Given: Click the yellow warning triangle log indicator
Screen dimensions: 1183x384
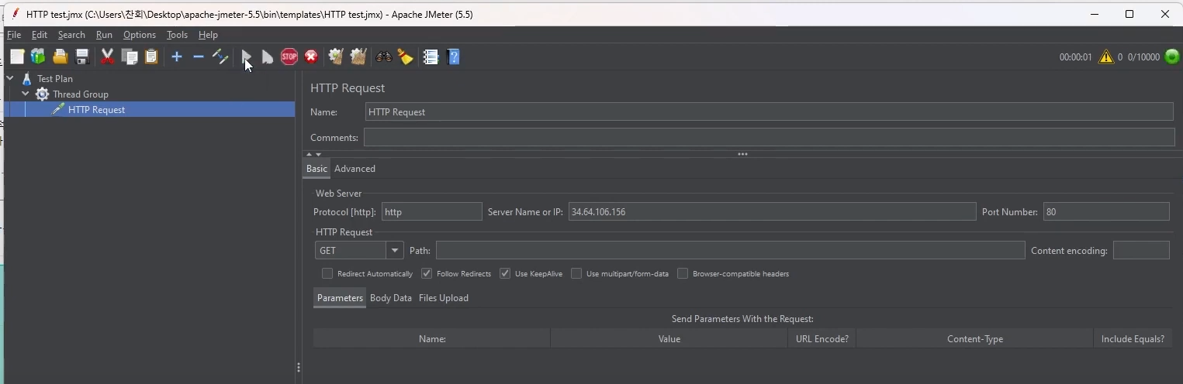Looking at the screenshot, I should coord(1106,57).
